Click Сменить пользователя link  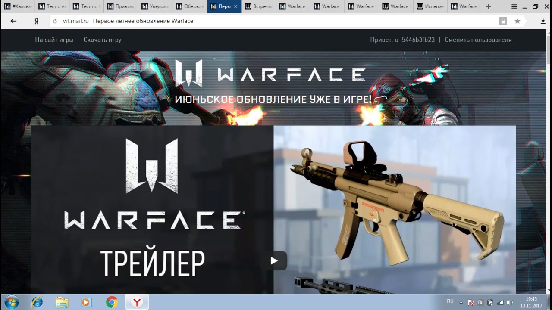tap(478, 40)
